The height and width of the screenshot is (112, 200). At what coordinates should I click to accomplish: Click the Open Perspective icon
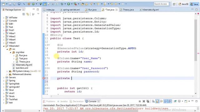point(174,4)
